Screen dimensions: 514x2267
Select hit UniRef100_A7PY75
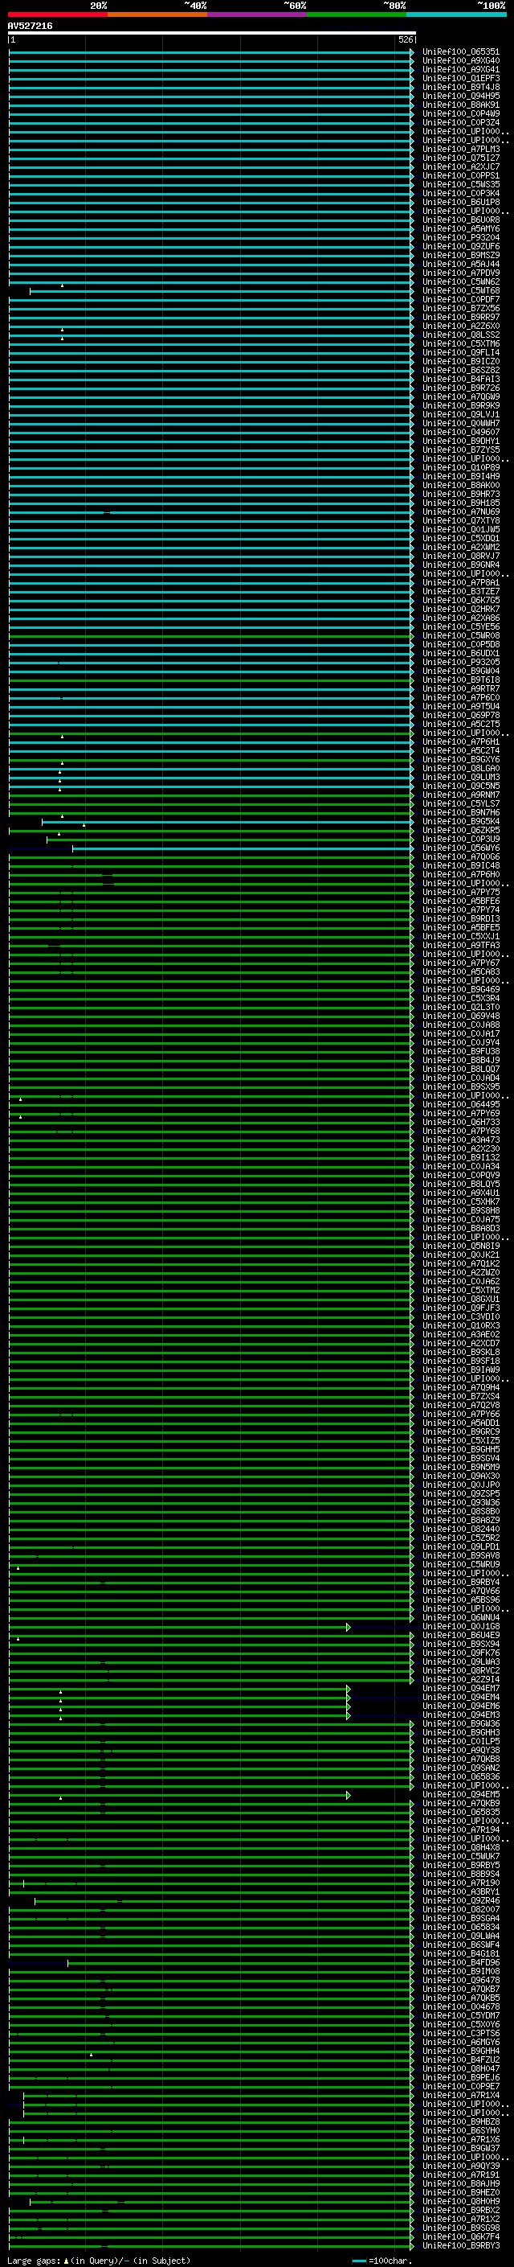point(460,893)
